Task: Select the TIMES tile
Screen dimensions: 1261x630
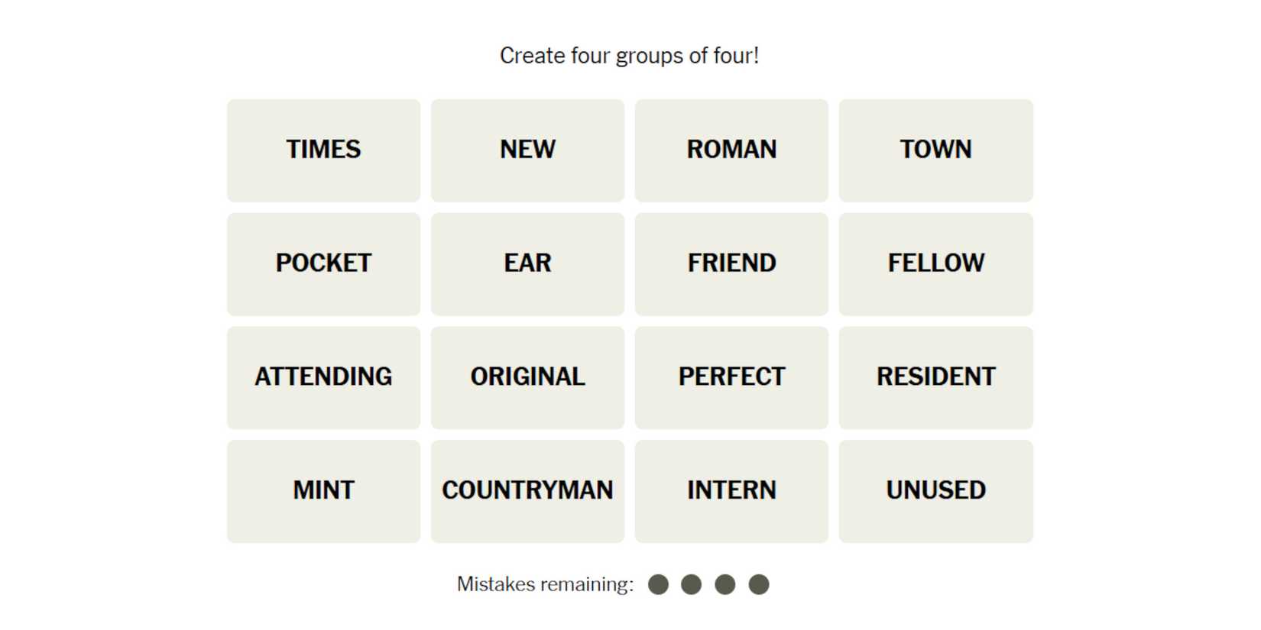Action: point(323,150)
